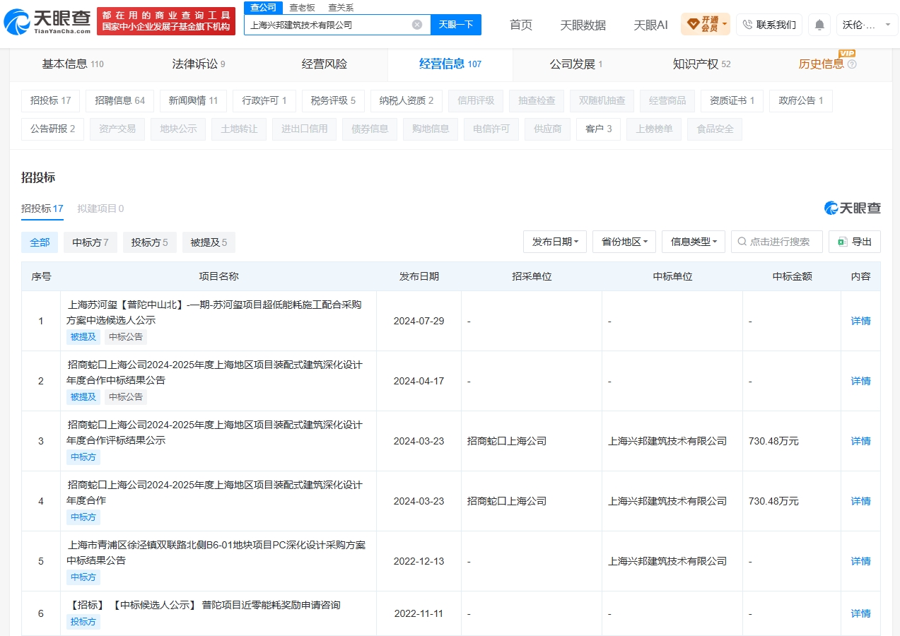This screenshot has width=900, height=636.
Task: Select the 拟建项目 0 sub-tab
Action: [x=100, y=208]
